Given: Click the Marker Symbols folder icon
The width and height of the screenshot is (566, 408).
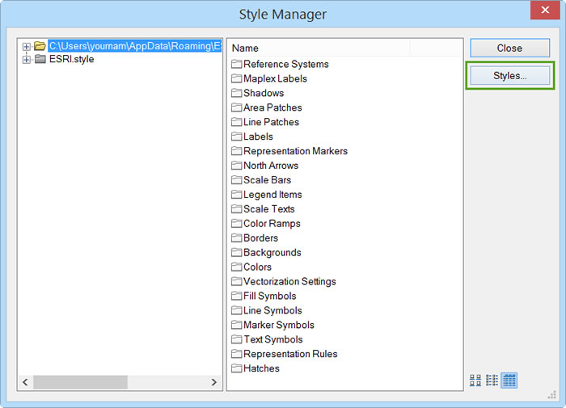Looking at the screenshot, I should pos(237,325).
